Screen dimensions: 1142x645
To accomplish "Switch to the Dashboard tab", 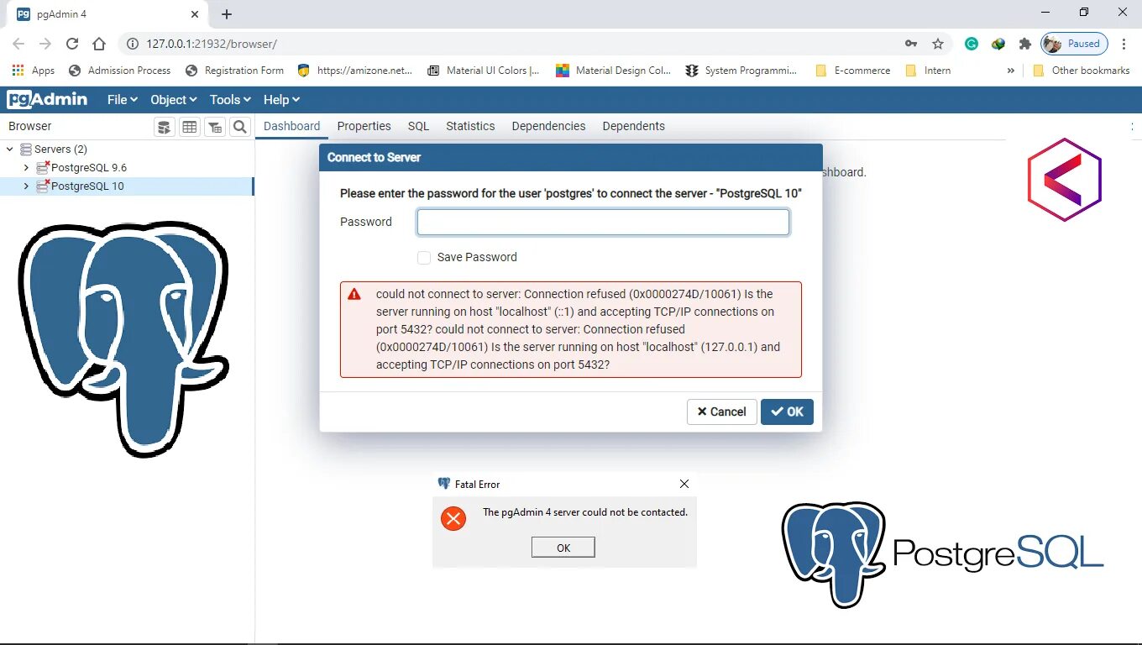I will click(x=292, y=126).
